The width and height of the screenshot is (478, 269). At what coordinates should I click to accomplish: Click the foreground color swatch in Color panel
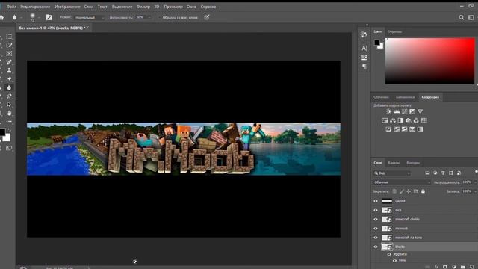pos(377,43)
